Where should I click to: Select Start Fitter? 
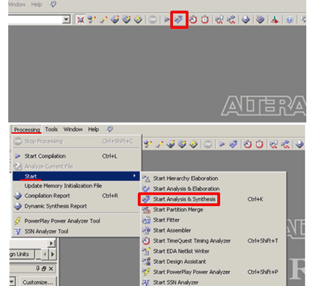click(213, 220)
